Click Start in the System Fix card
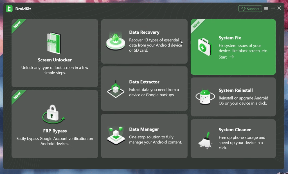This screenshot has width=288, height=174. tap(222, 57)
